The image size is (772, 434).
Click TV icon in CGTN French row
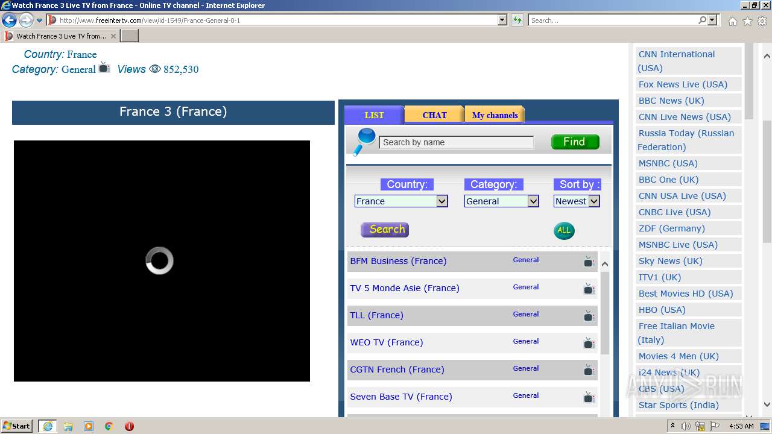tap(589, 370)
